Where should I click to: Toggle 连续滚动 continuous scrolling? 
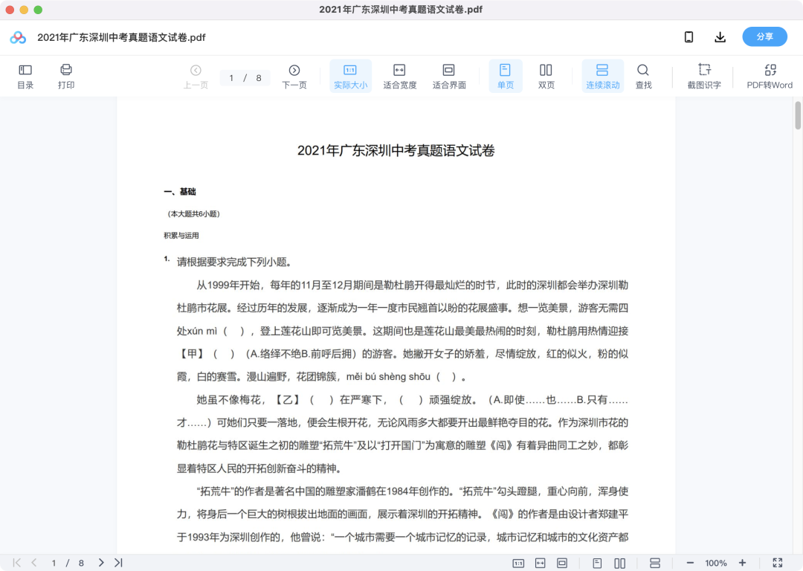(x=603, y=77)
